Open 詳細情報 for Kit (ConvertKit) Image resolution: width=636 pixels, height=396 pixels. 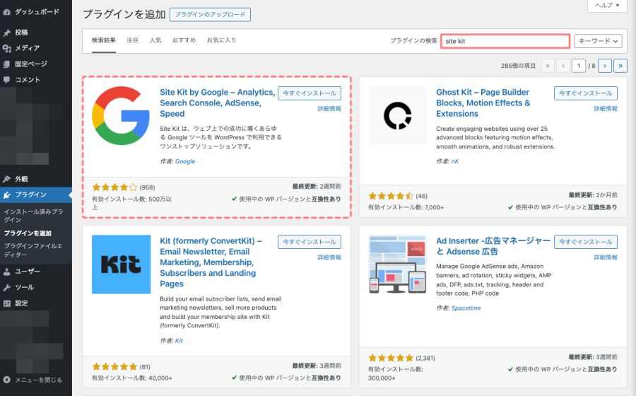click(x=329, y=257)
